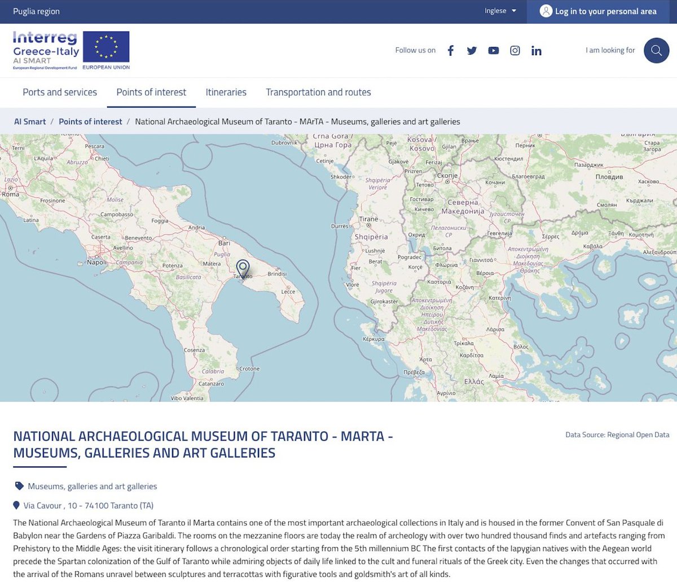Open Transportation and routes menu
The width and height of the screenshot is (677, 585).
point(318,92)
